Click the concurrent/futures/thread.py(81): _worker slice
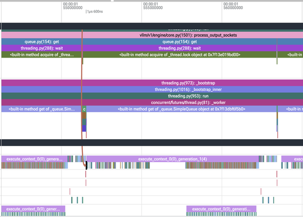The height and width of the screenshot is (217, 303). tap(153, 102)
